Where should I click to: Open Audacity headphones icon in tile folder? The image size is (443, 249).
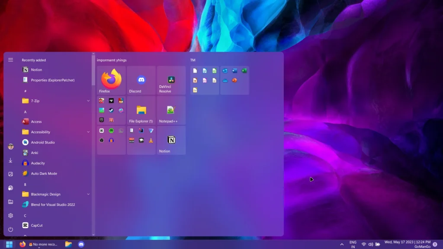[x=111, y=140]
